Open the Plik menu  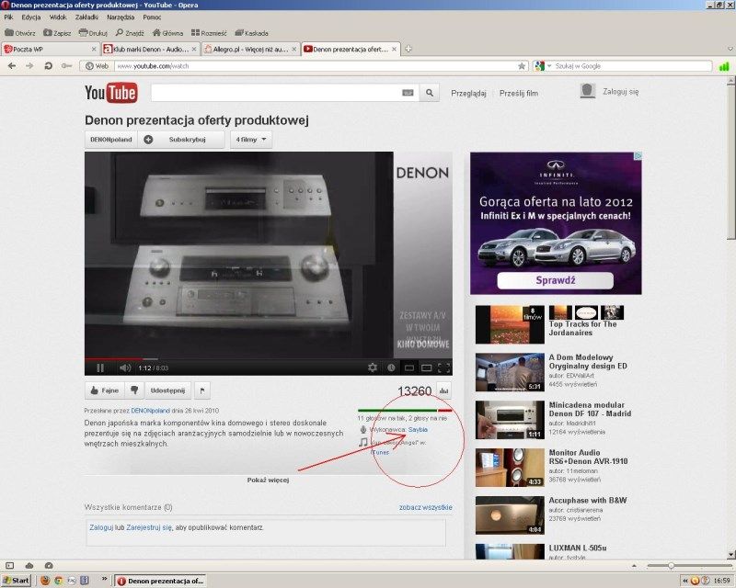click(x=8, y=17)
